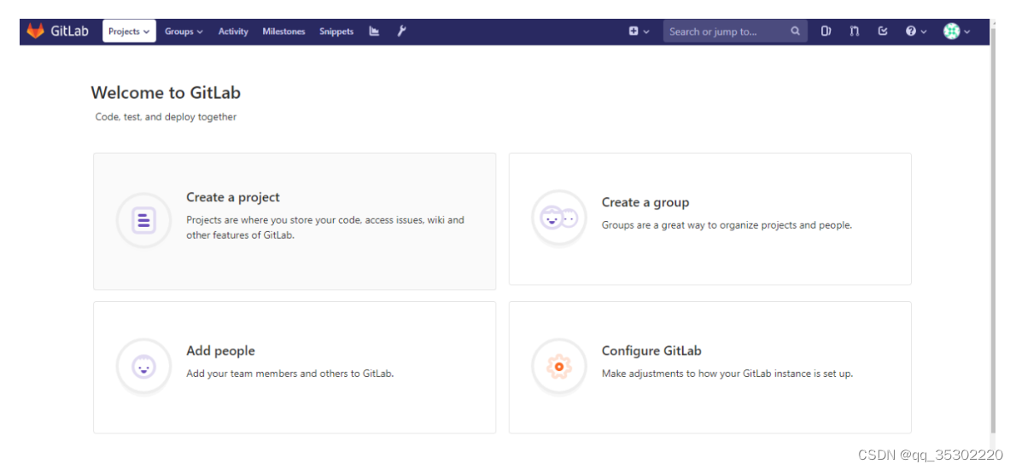
Task: Expand the Groups dropdown menu
Action: click(184, 31)
